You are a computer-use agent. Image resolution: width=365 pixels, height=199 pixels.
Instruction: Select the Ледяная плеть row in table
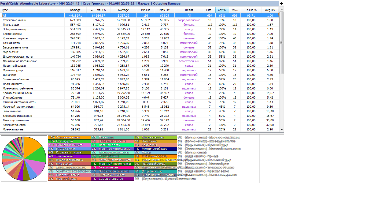[139, 84]
